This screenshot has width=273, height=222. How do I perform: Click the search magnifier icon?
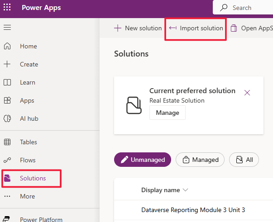224,8
